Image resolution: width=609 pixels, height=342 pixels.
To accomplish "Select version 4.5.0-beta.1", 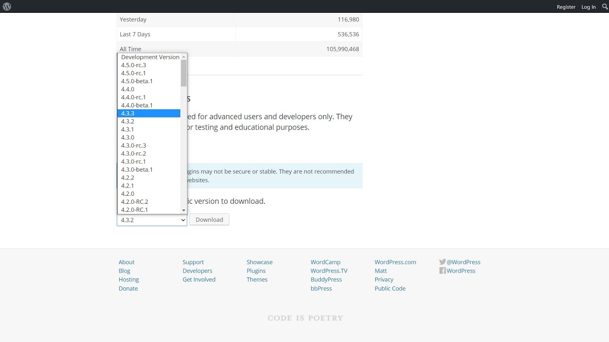I will pos(149,81).
